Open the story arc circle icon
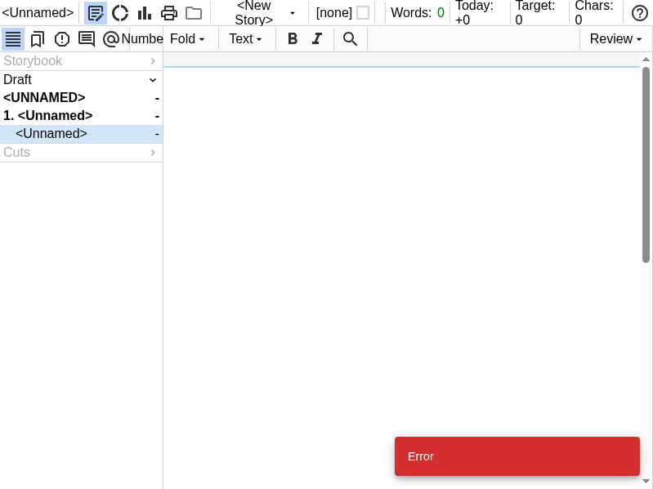Screen dimensions: 653x489 point(120,13)
